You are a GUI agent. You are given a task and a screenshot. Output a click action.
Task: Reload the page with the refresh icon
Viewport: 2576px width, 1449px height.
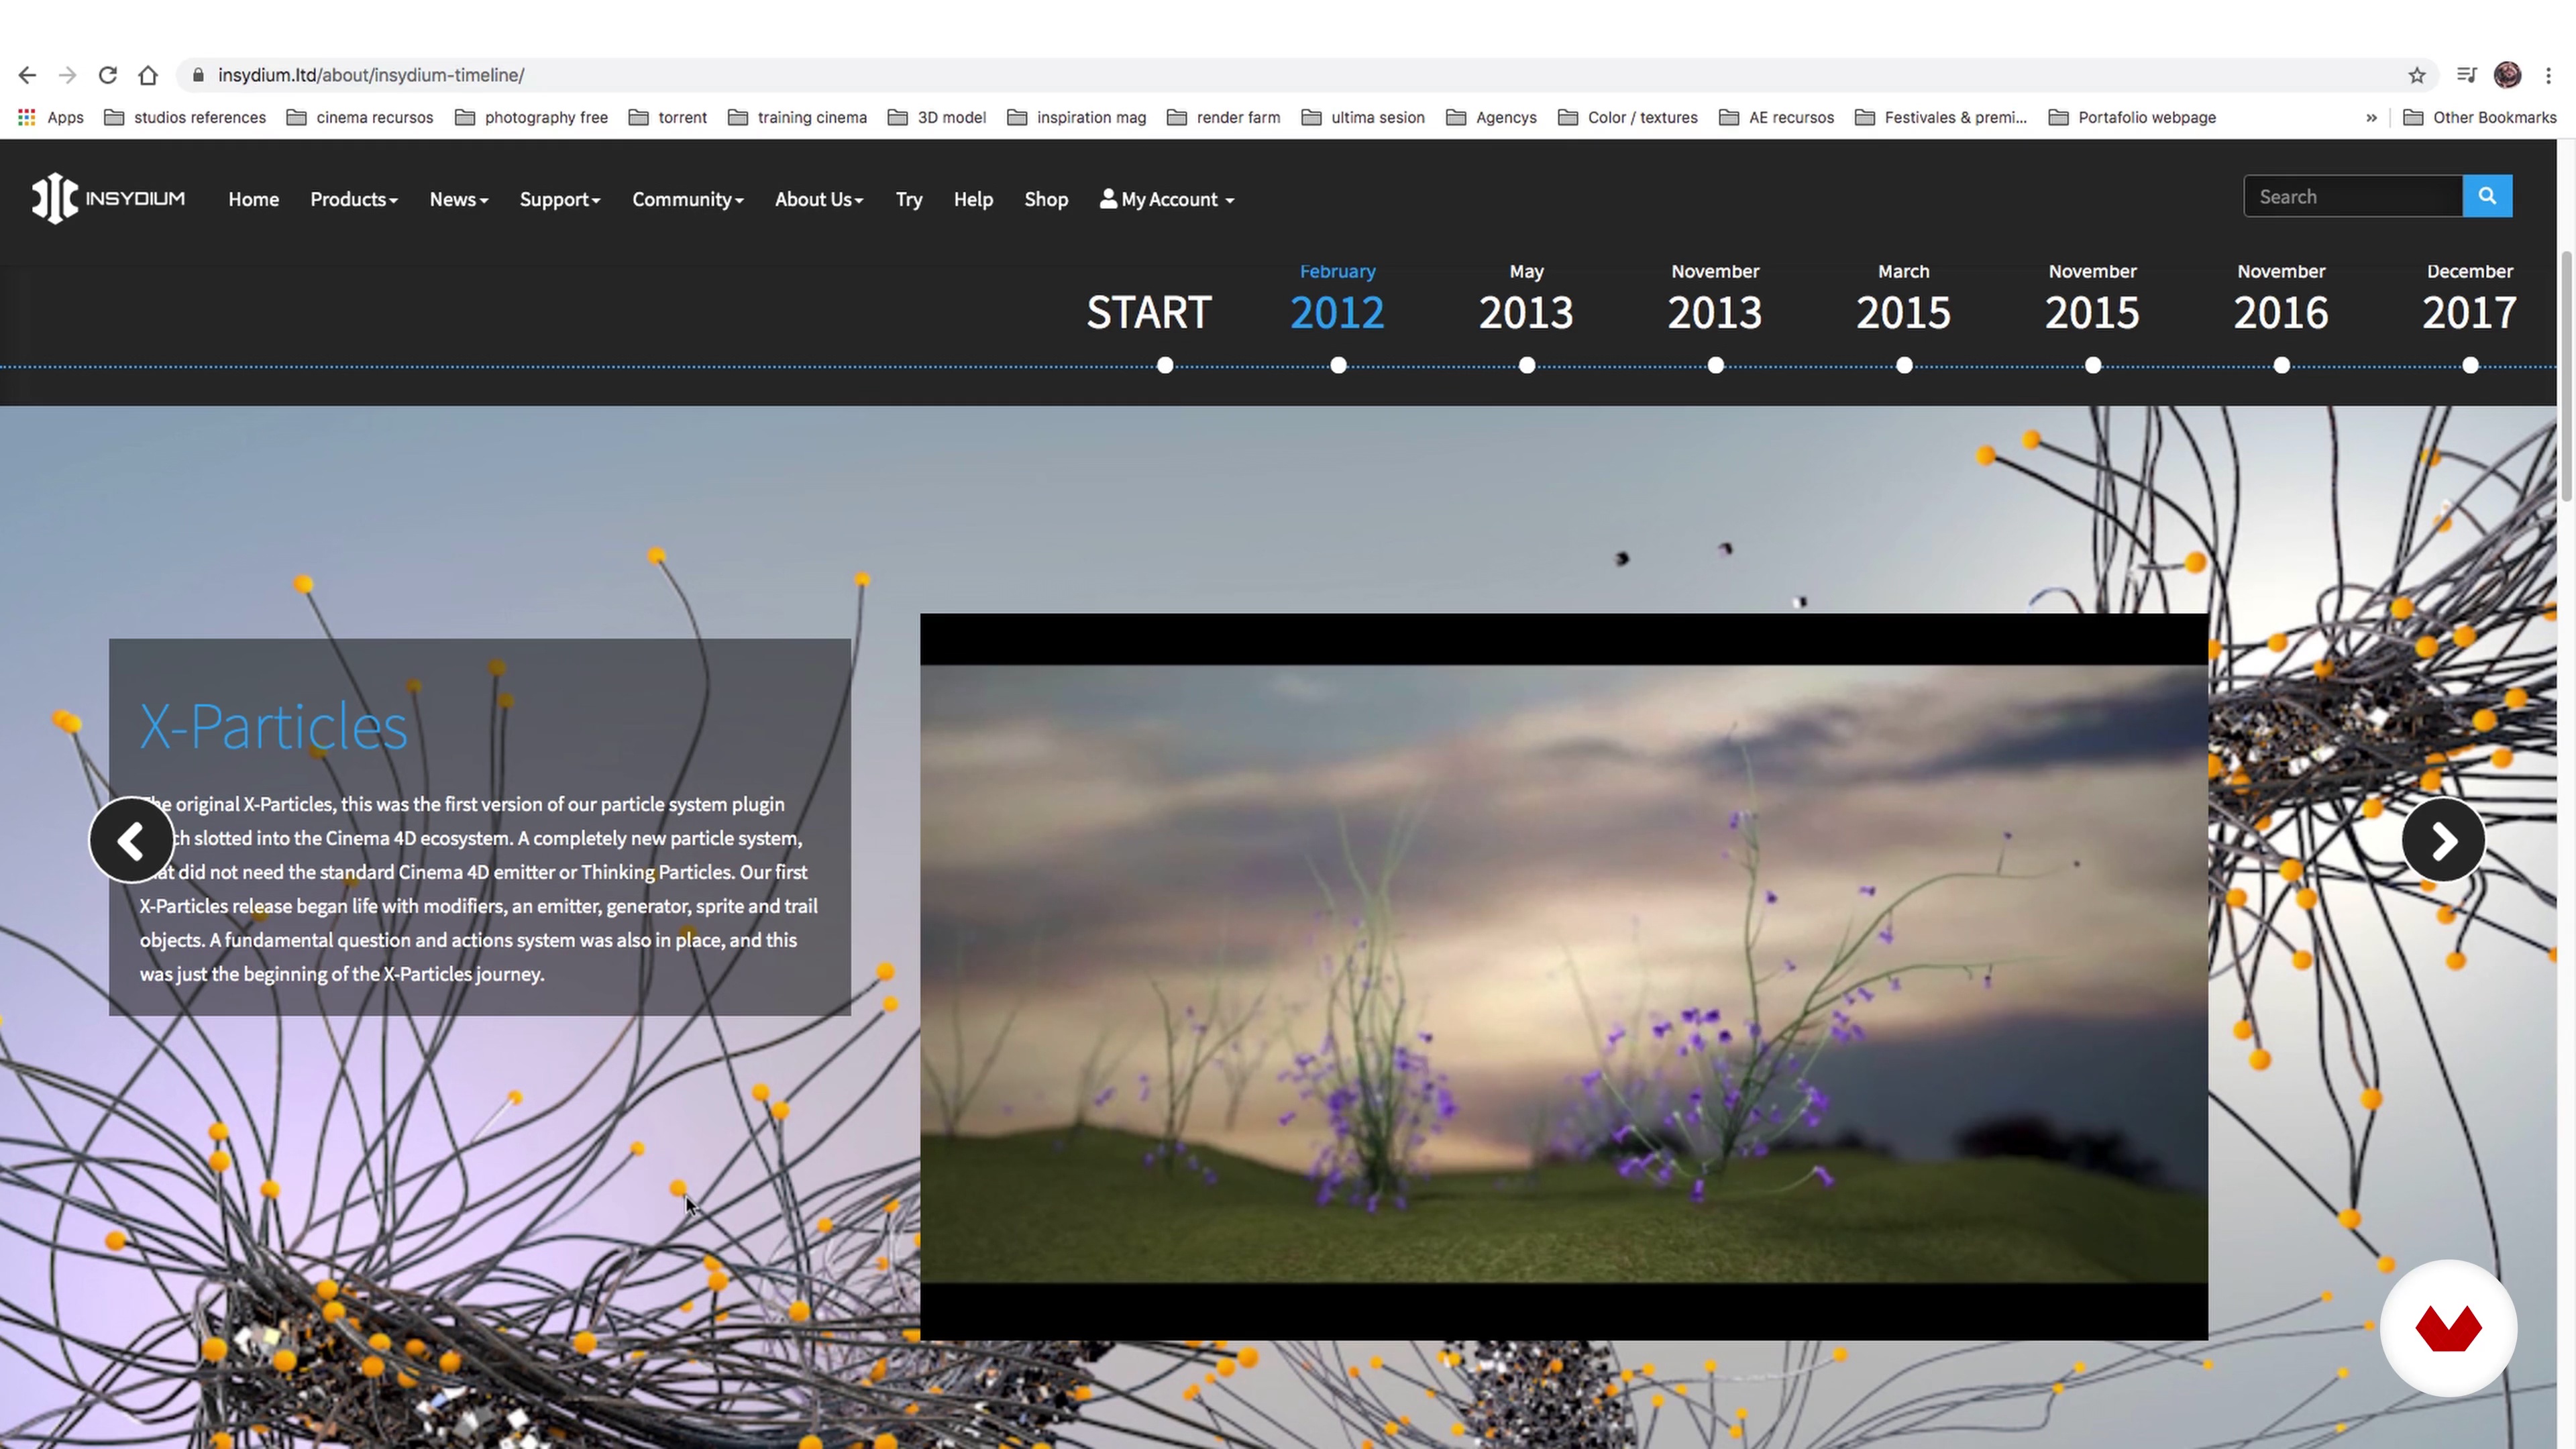click(x=108, y=75)
